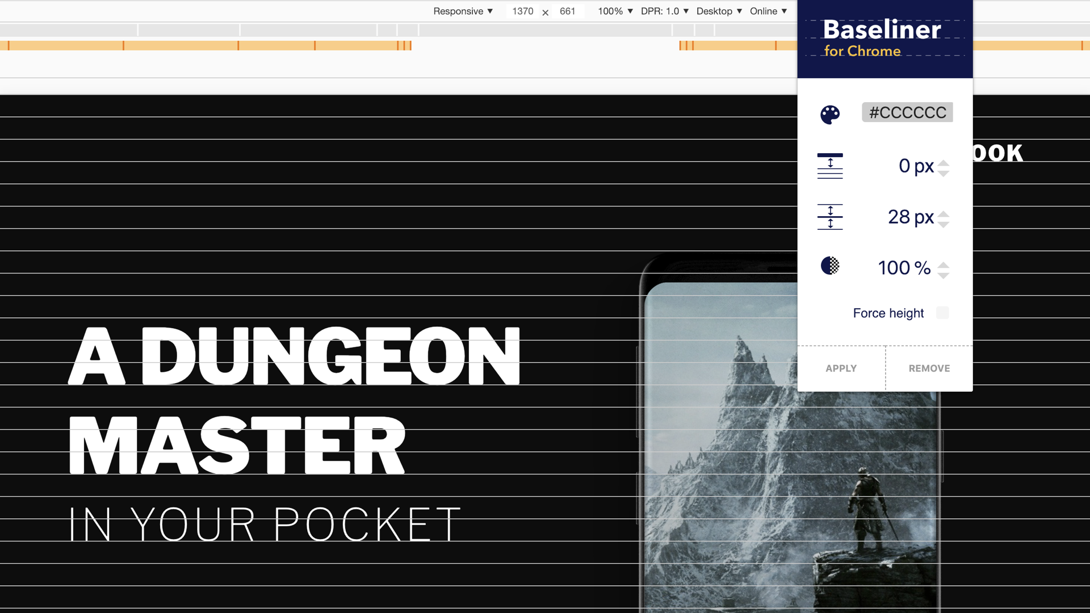
Task: Click the viewport height 661 field
Action: coord(568,11)
